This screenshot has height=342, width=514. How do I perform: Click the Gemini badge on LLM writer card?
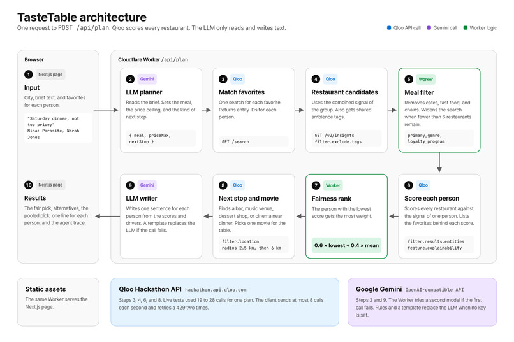(147, 185)
